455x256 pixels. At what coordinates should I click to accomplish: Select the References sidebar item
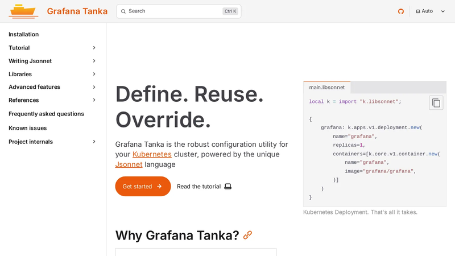pos(23,100)
